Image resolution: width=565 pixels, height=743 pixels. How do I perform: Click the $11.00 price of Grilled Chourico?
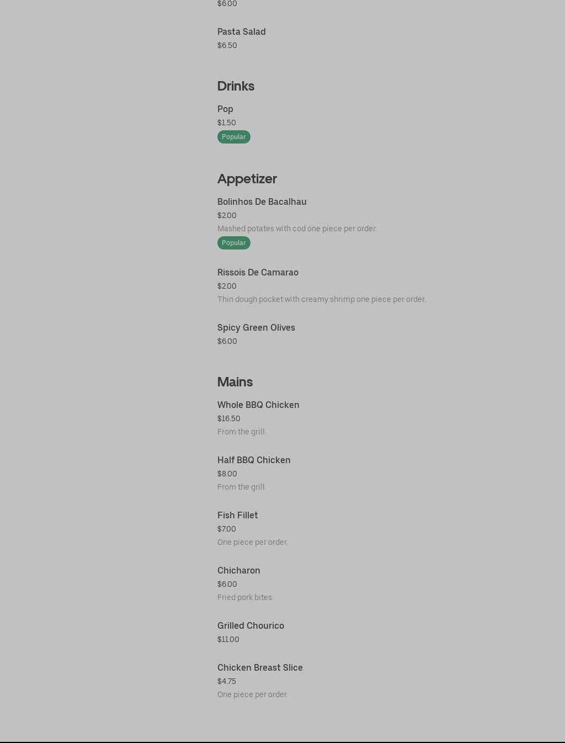[228, 640]
